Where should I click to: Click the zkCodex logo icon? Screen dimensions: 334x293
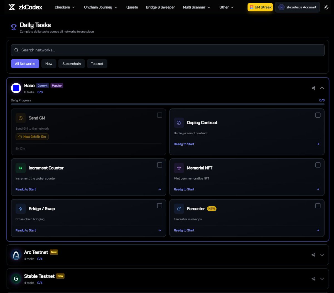tap(12, 7)
